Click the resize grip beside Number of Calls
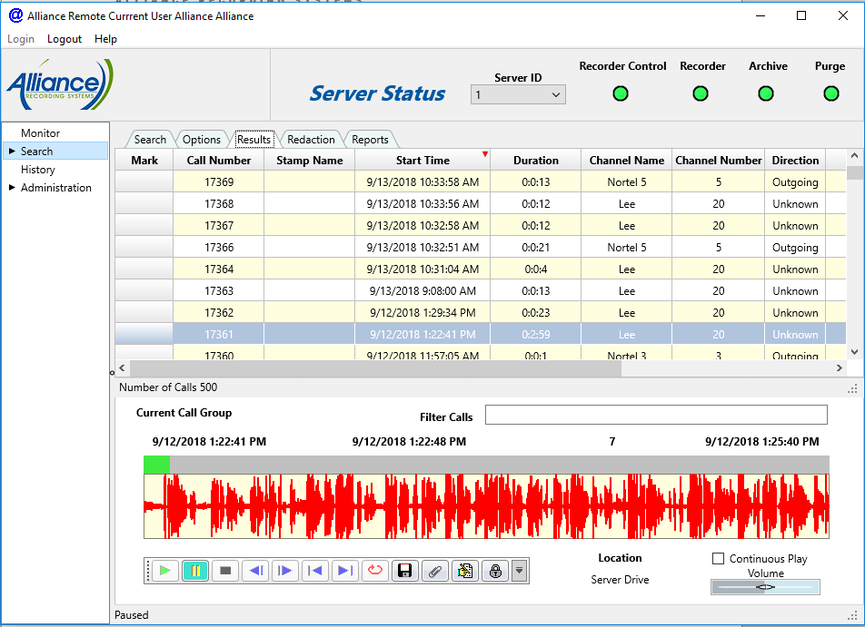The height and width of the screenshot is (627, 865). point(852,388)
